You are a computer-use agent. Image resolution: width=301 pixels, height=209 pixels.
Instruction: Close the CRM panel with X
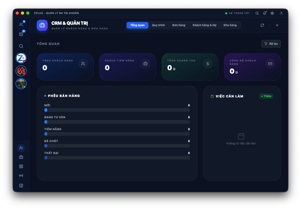(277, 25)
